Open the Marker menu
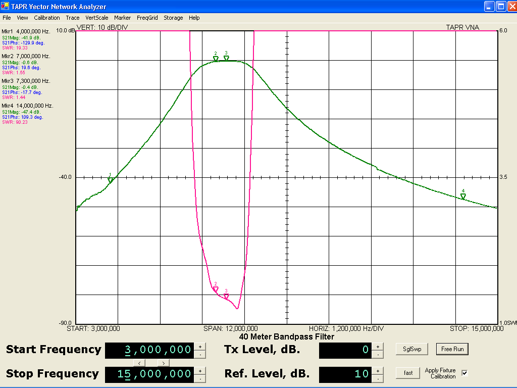 [x=122, y=18]
